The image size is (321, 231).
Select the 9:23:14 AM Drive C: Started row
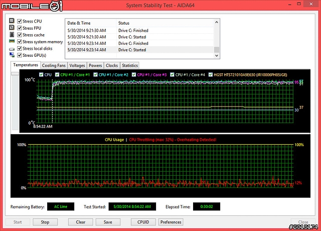click(x=139, y=50)
